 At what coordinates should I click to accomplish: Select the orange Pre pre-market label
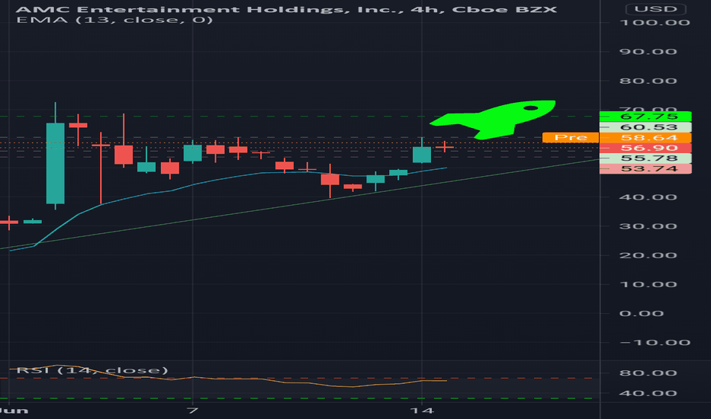[571, 137]
